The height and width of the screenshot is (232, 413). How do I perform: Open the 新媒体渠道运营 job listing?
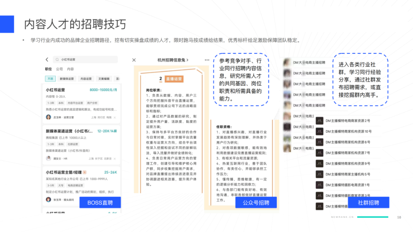[x=81, y=144]
